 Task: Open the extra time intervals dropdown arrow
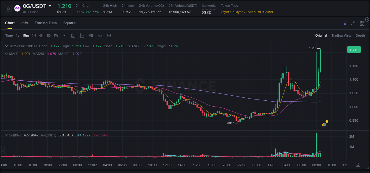[x=64, y=35]
